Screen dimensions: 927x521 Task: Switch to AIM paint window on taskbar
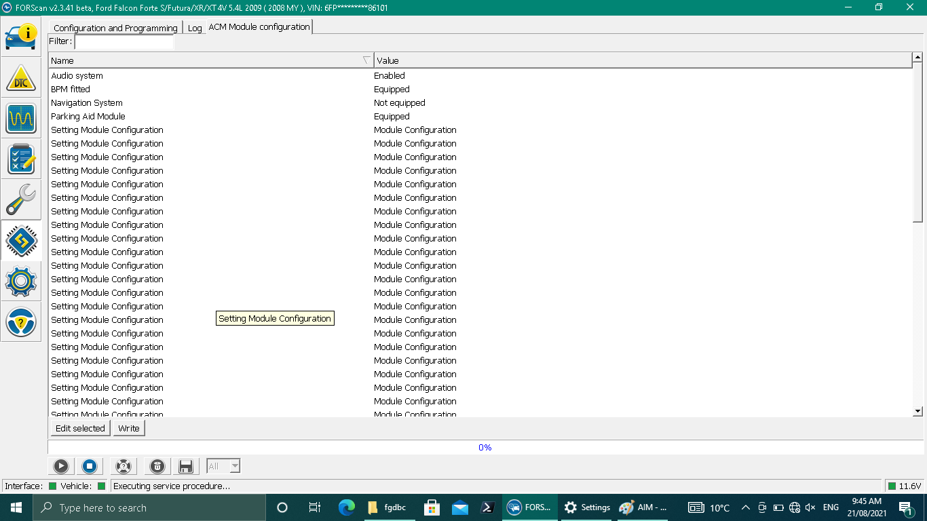click(x=643, y=507)
